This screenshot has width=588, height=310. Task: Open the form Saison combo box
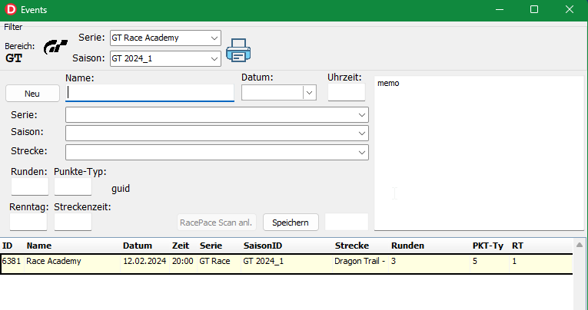(x=361, y=134)
